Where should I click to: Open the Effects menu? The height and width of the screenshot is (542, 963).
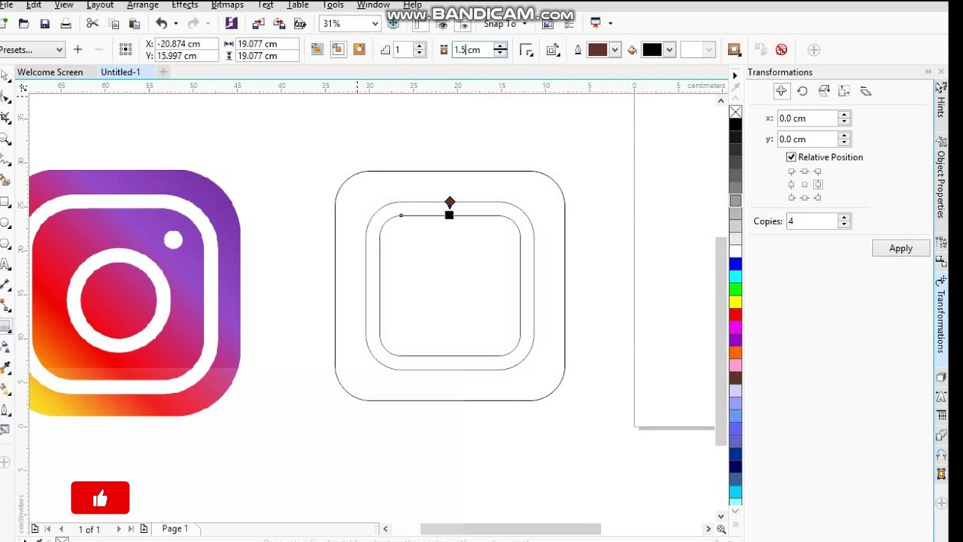click(184, 5)
